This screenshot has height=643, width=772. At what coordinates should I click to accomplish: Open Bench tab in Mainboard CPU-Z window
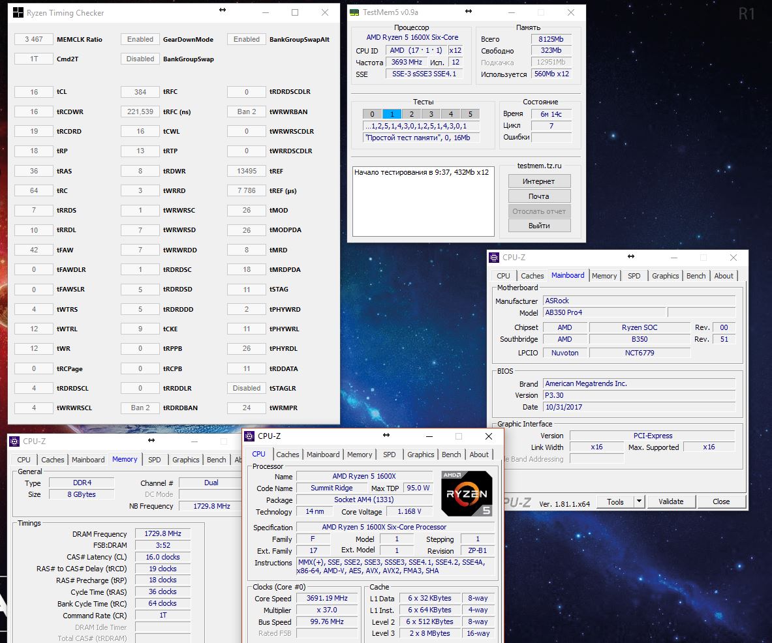pos(696,276)
